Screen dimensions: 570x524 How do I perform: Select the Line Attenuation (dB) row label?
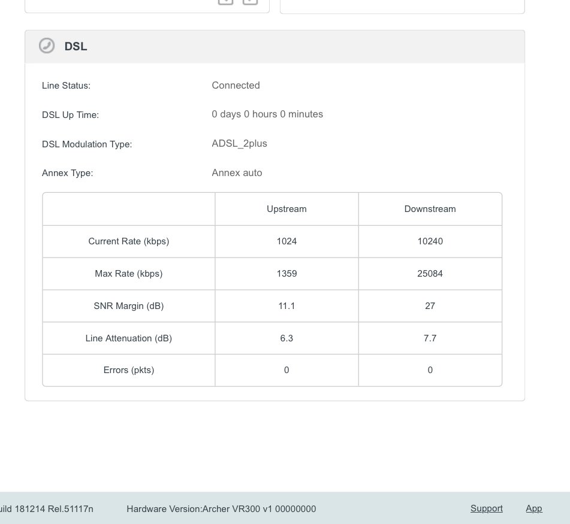(129, 338)
